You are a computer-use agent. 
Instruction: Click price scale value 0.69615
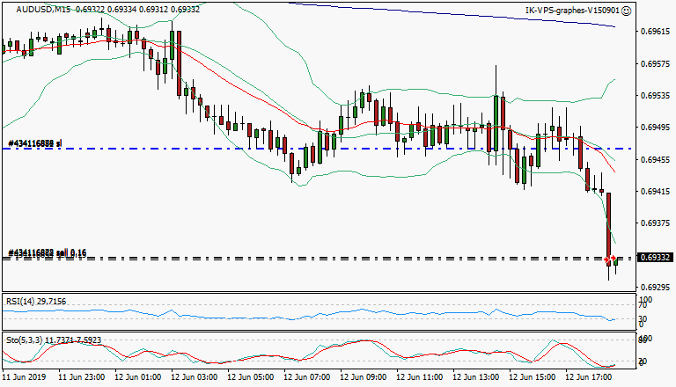tap(655, 32)
